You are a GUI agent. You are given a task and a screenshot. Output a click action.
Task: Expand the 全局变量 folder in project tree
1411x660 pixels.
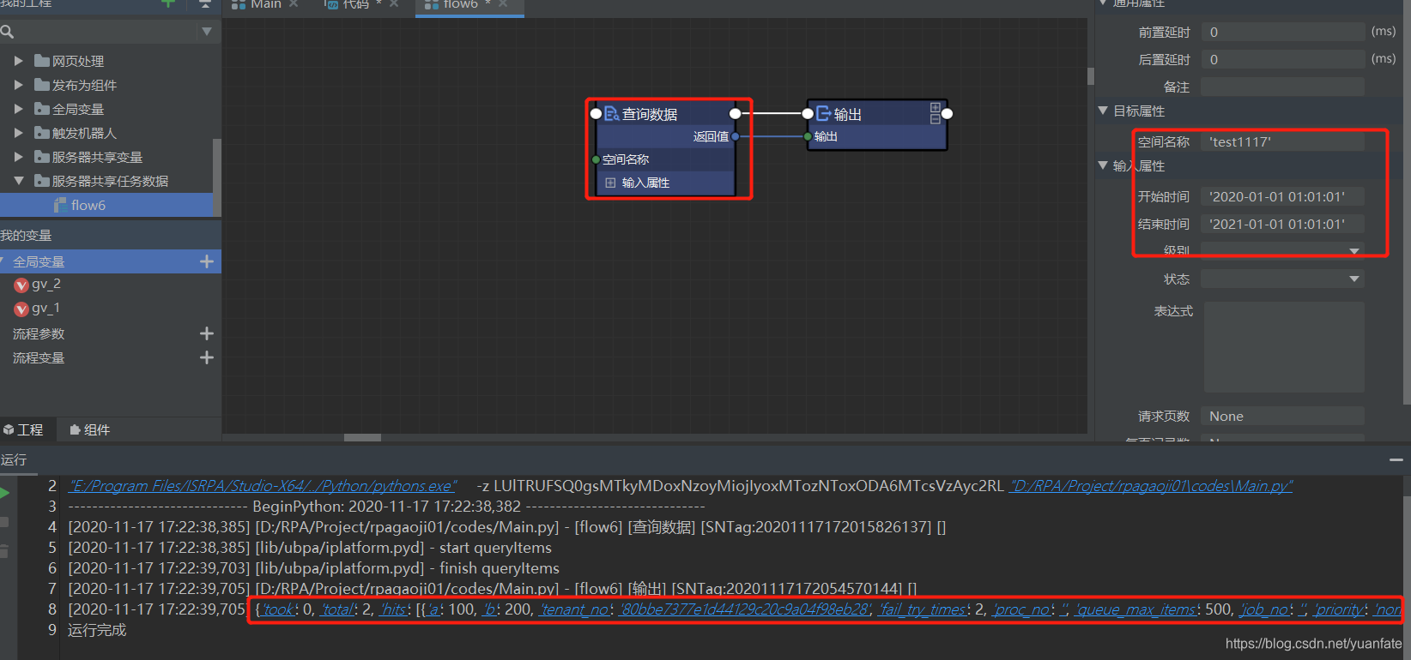pyautogui.click(x=18, y=109)
